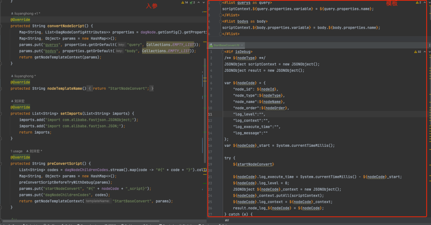431x225 pixels.
Task: Collapse the '#list bodys as body' block
Action: [x=220, y=22]
